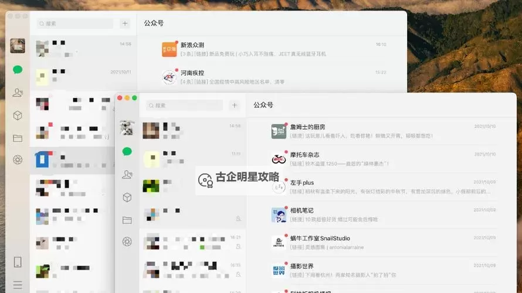Open 新浪众测 in the back window
The image size is (522, 293).
(x=272, y=49)
